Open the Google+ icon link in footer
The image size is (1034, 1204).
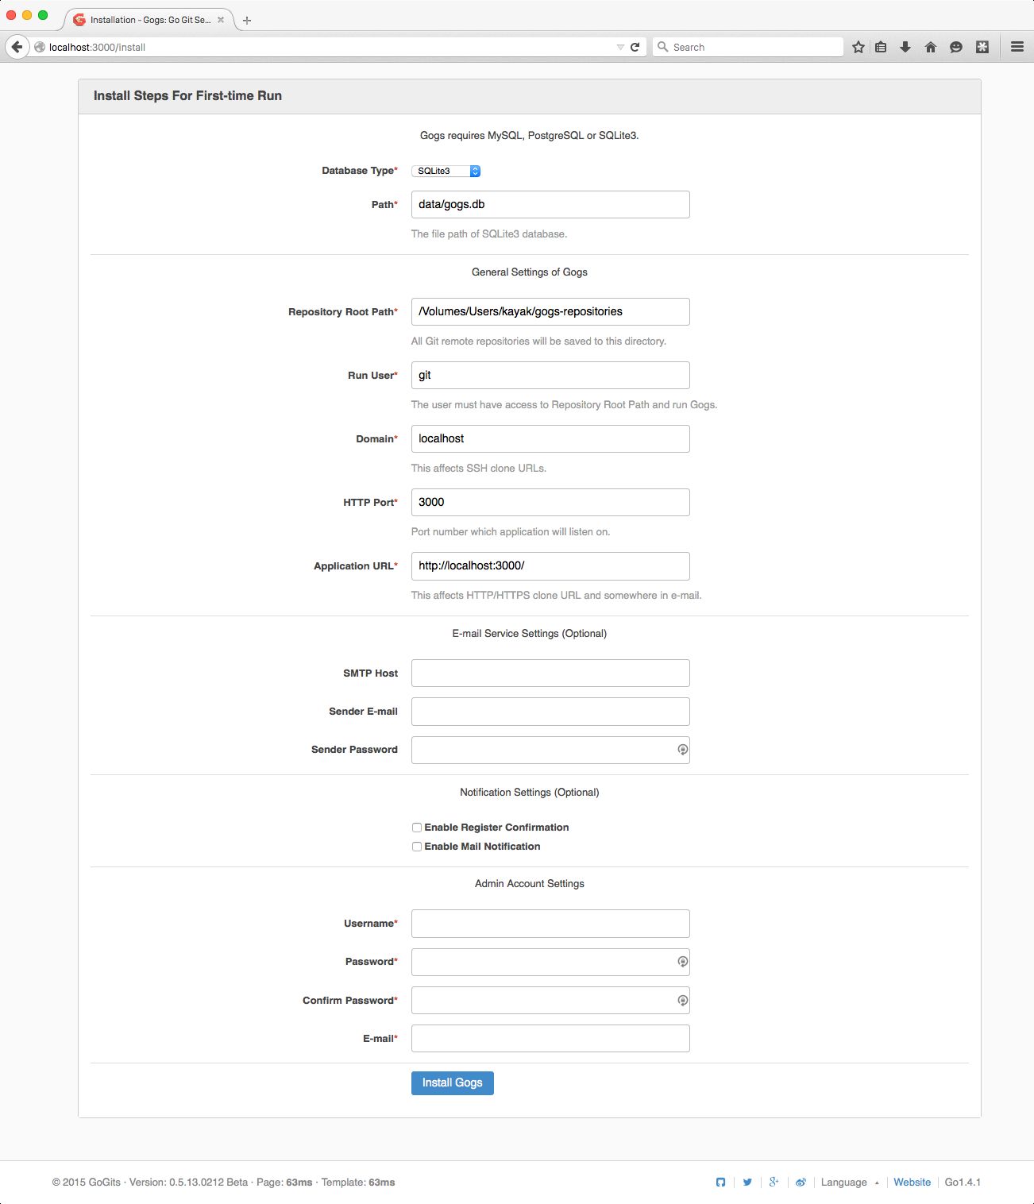point(774,1182)
